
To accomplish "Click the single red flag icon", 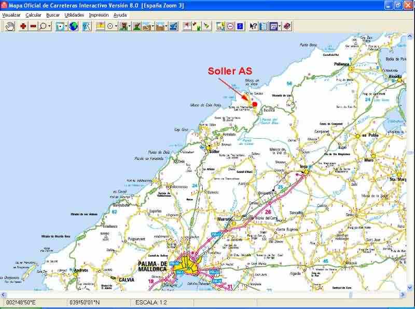I will pos(187,26).
